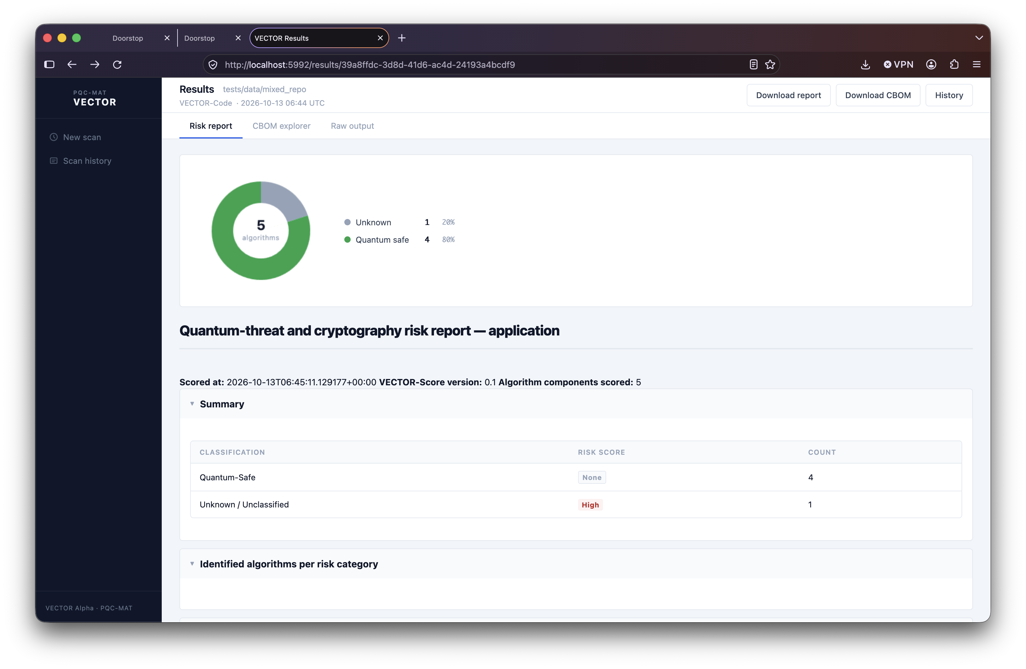
Task: Open the VPN indicator
Action: 898,65
